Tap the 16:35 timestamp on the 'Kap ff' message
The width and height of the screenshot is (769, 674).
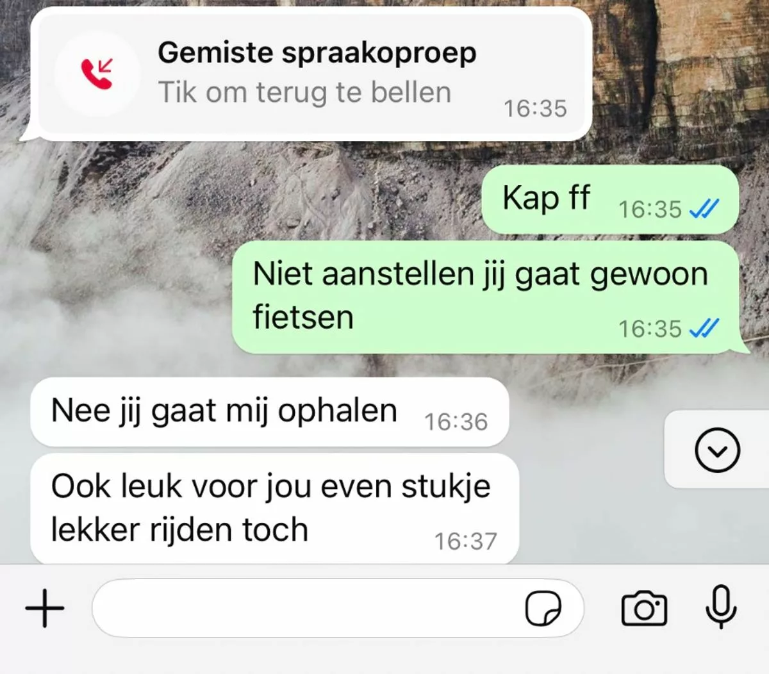click(650, 210)
